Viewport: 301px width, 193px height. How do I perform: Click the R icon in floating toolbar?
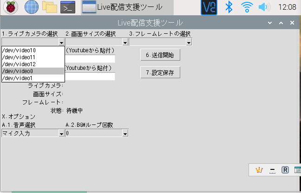(285, 170)
